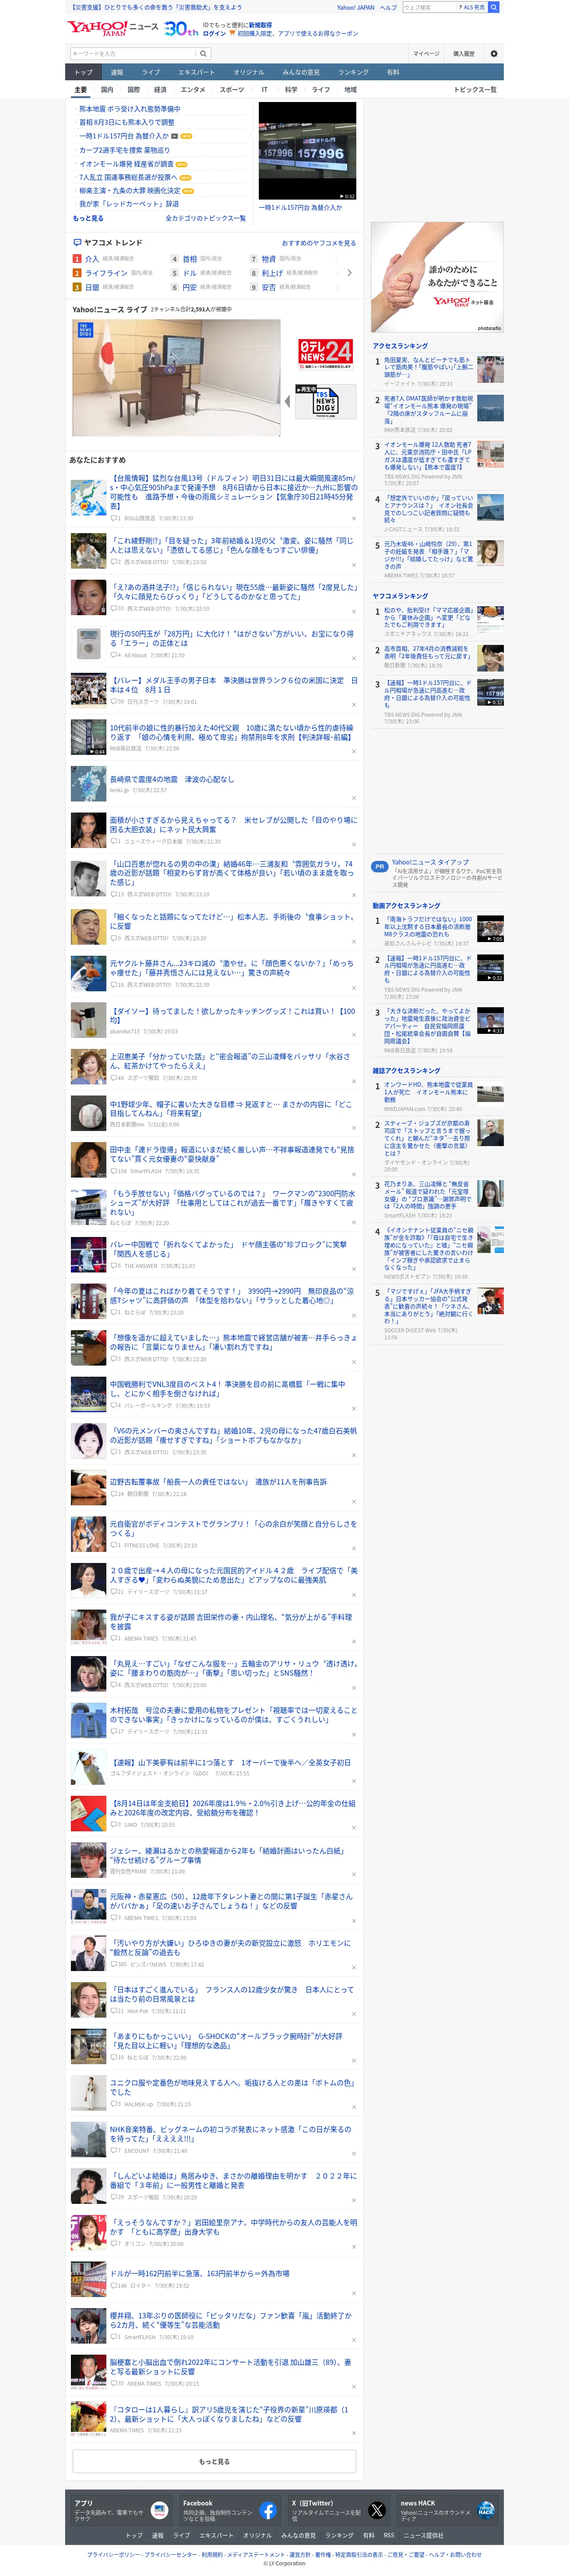The height and width of the screenshot is (2576, 569).
Task: Open the ランキング tab
Action: (x=353, y=72)
